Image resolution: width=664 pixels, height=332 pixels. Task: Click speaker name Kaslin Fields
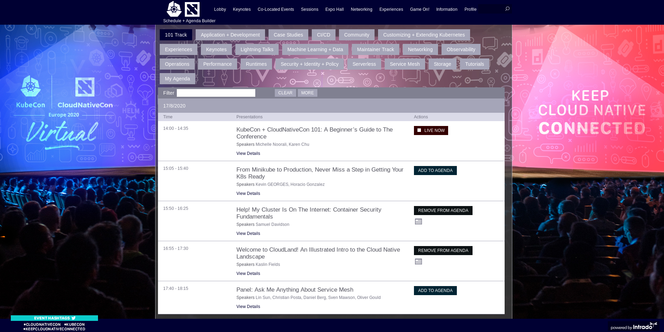tap(268, 264)
